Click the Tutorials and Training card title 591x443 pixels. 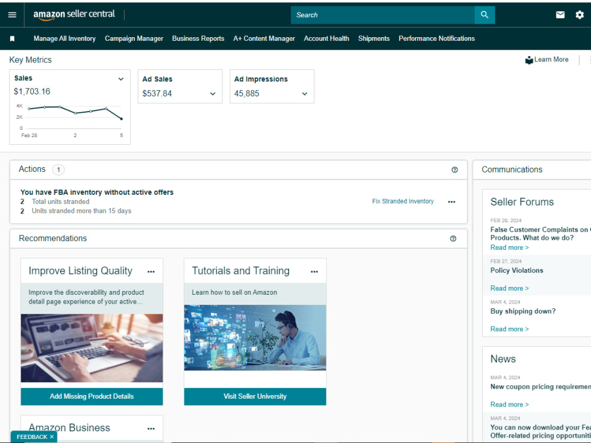tap(241, 271)
